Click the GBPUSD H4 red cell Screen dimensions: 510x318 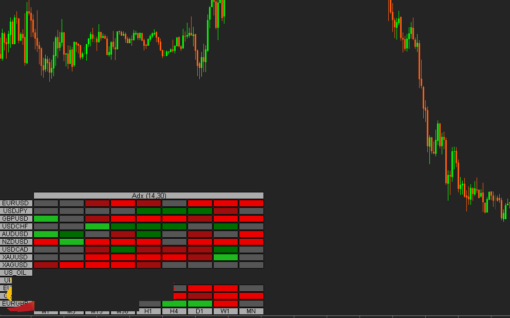174,219
